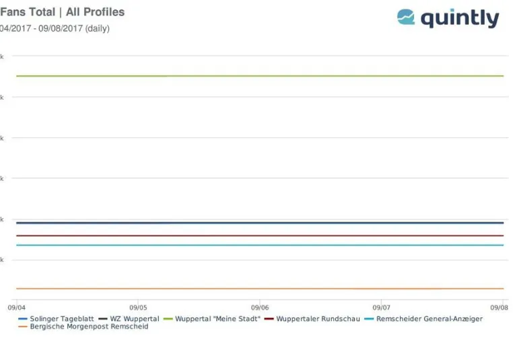Click the orange Bergische Morgenpost swatch
Screen dimensions: 513x342
tap(23, 327)
